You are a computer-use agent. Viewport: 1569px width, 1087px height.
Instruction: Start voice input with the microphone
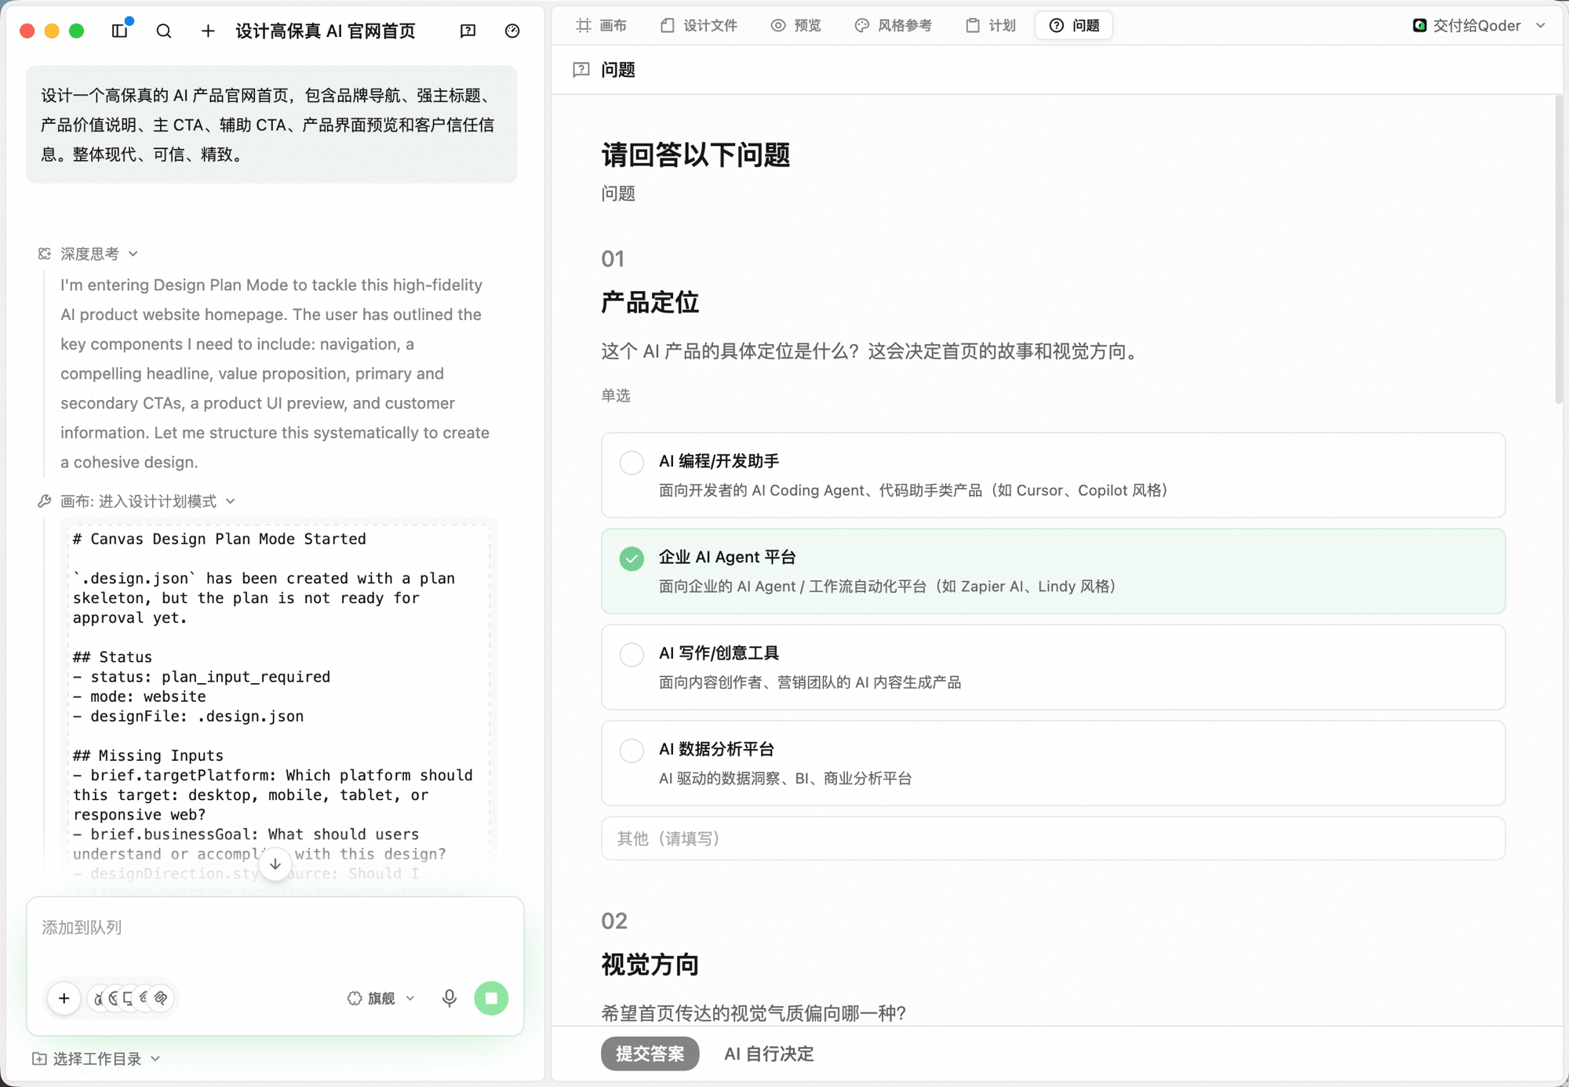point(450,998)
